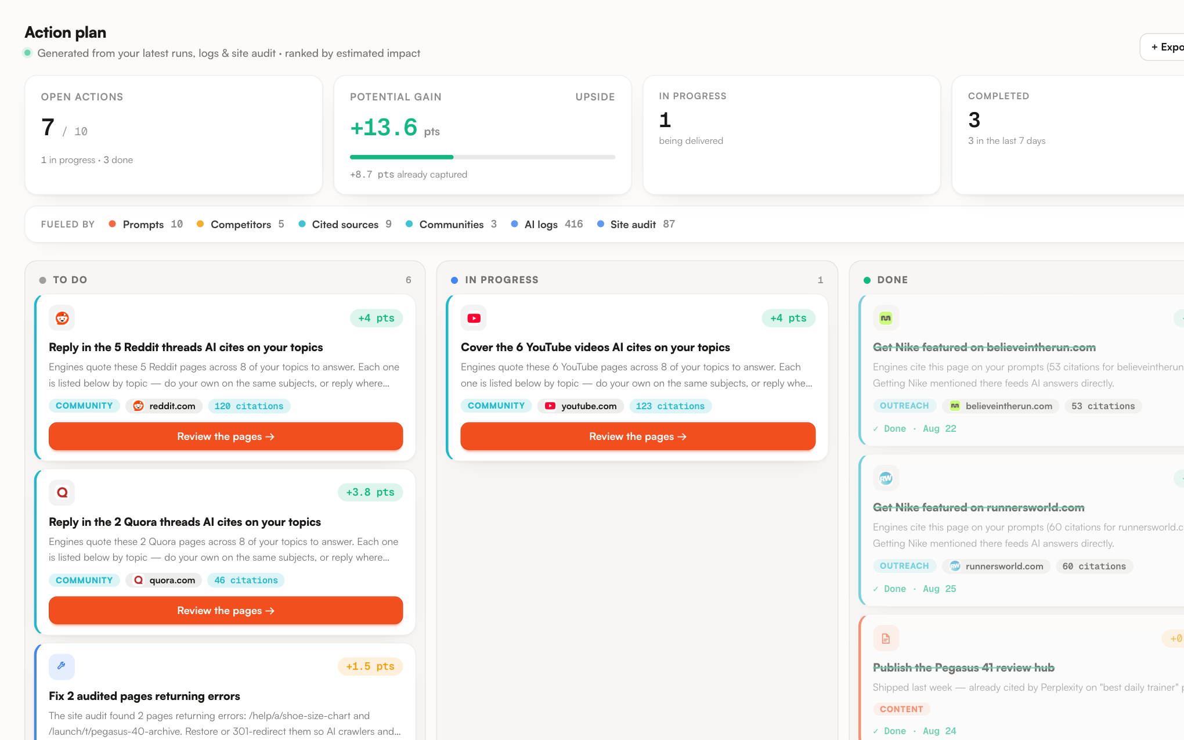The image size is (1184, 740).
Task: Click the +4 pts badge on Reddit card
Action: [376, 318]
